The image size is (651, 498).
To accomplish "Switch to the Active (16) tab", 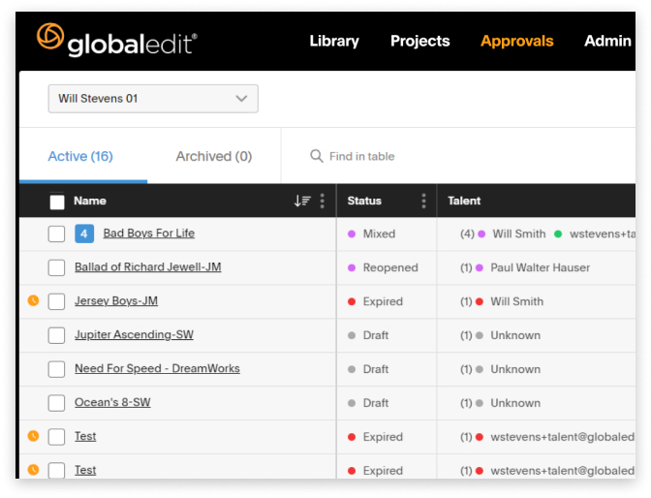I will tap(80, 156).
